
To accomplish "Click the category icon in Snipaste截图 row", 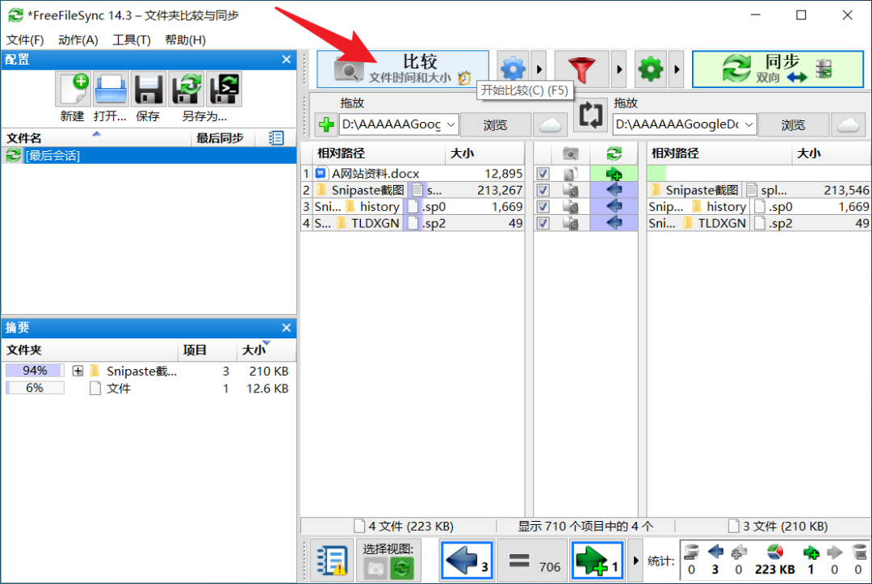I will pyautogui.click(x=571, y=190).
